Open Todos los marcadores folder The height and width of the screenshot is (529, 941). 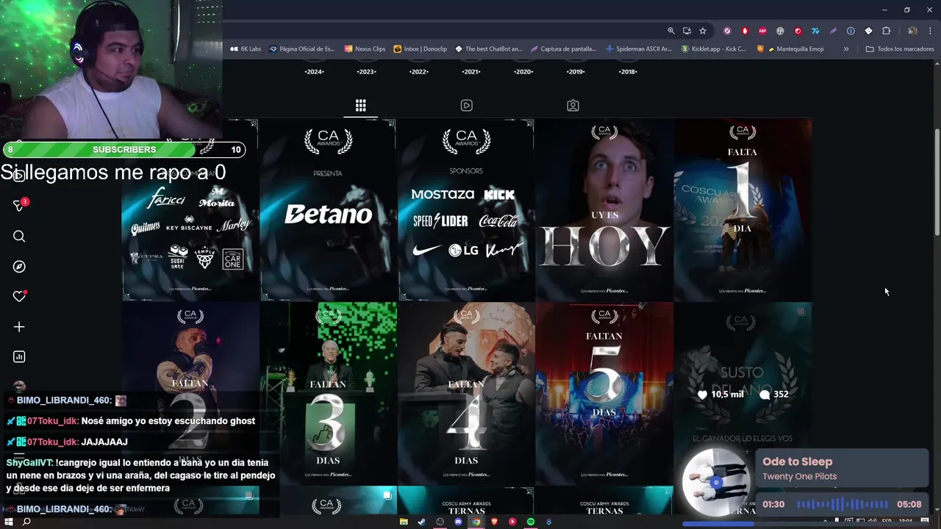coord(900,48)
